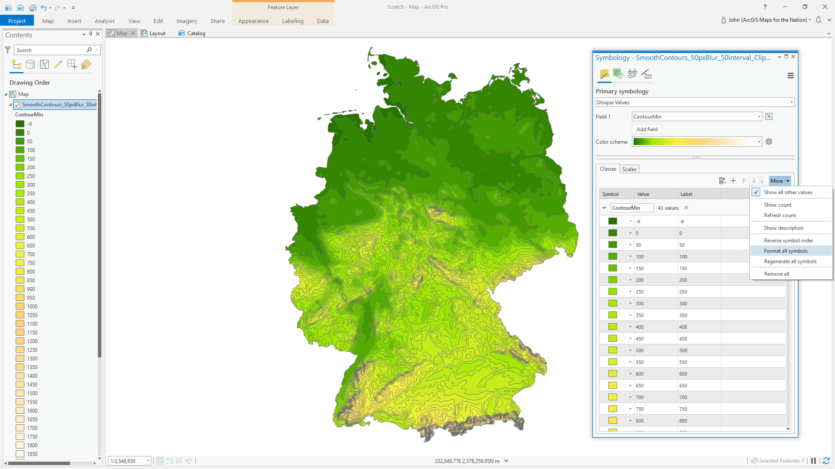Open Primary symbology Unique Values dropdown
835x469 pixels.
pyautogui.click(x=695, y=102)
